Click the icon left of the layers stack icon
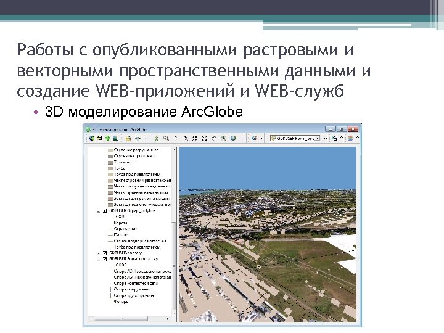This screenshot has height=333, width=444. coord(335,138)
